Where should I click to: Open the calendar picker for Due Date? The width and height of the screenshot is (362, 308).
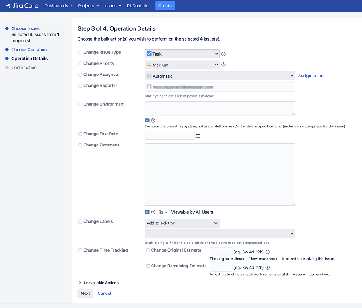(198, 135)
